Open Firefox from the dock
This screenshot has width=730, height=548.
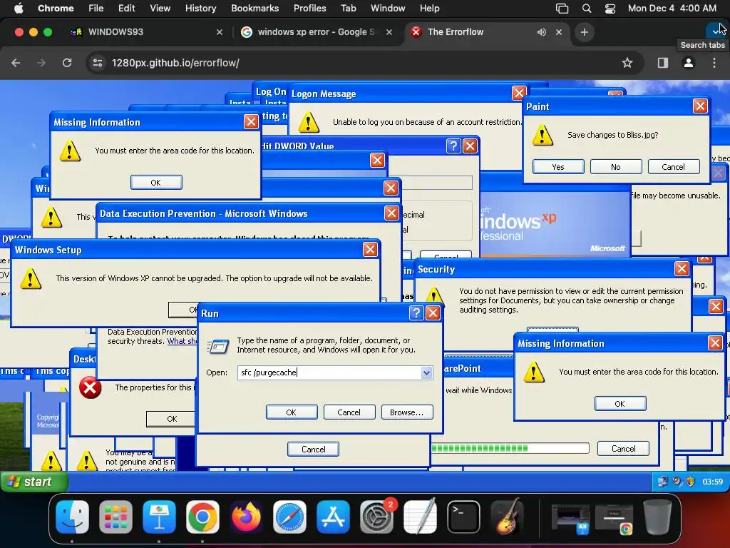[x=246, y=517]
